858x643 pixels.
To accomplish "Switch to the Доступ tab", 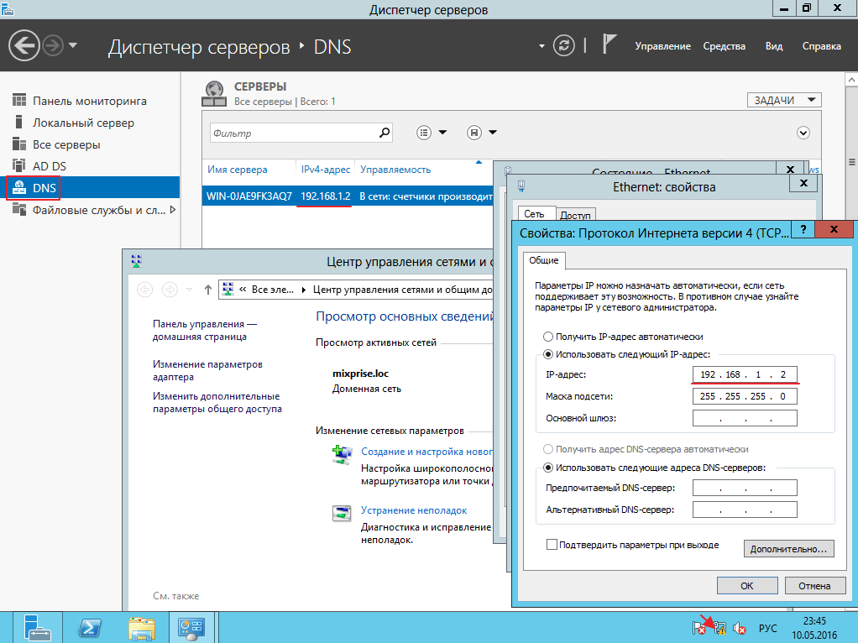I will pos(575,215).
